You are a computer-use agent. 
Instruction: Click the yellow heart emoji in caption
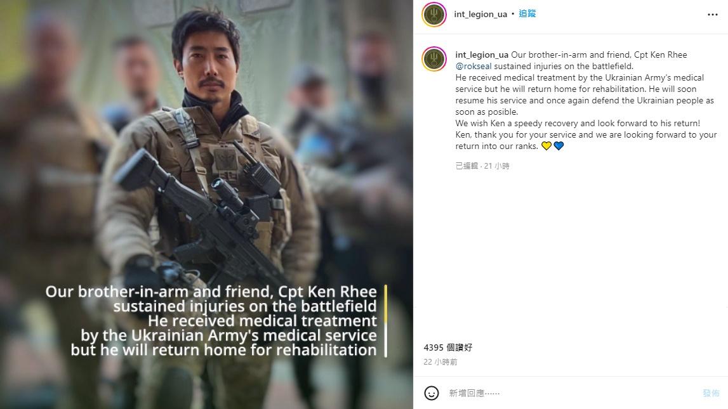tap(546, 146)
